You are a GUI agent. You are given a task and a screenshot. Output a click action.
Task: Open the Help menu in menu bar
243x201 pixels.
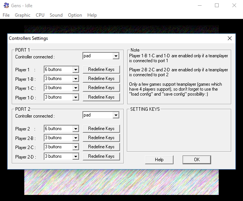pyautogui.click(x=92, y=15)
